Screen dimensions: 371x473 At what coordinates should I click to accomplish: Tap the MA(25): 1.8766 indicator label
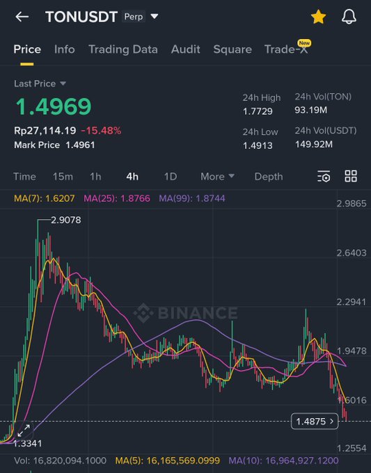click(x=117, y=198)
